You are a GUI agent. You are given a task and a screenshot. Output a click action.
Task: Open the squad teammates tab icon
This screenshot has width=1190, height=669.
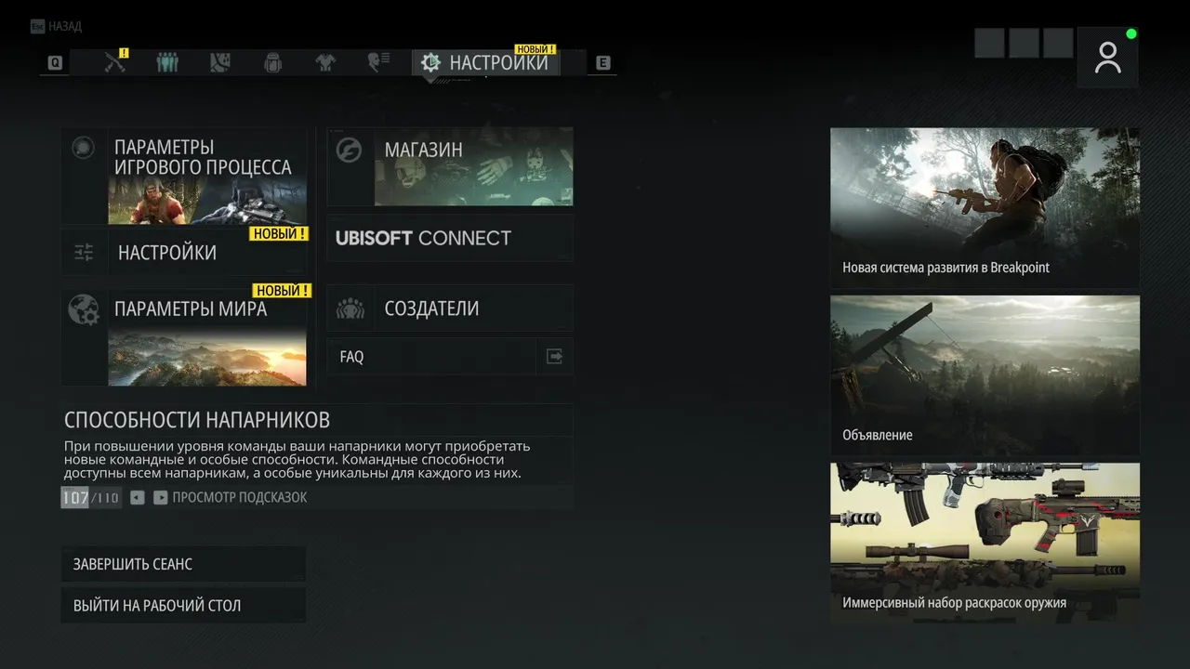167,62
